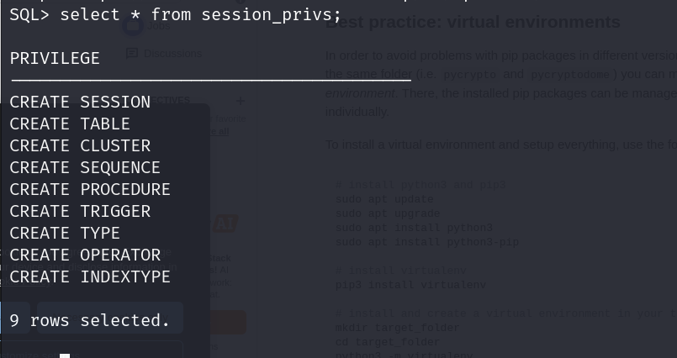Click the 'Best practice: virtual environments' heading
677x358 pixels.
point(473,23)
